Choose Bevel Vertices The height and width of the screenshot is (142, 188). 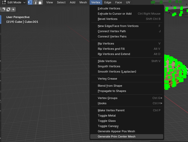(127, 19)
